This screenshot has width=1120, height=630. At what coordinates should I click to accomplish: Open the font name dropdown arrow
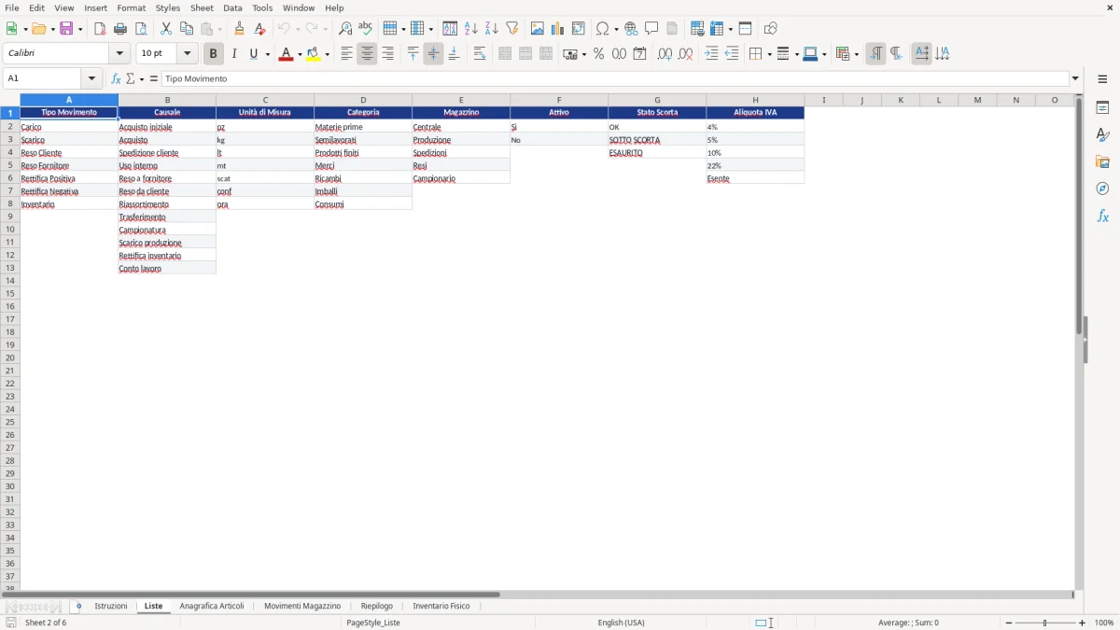119,54
